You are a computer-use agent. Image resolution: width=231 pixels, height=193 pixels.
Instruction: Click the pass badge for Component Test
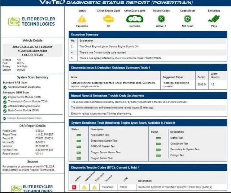[x=158, y=144]
